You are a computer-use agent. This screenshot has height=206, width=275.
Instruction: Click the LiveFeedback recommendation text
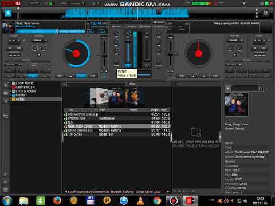pyautogui.click(x=114, y=192)
